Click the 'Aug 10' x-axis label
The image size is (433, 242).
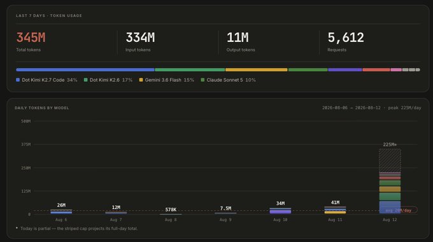280,220
